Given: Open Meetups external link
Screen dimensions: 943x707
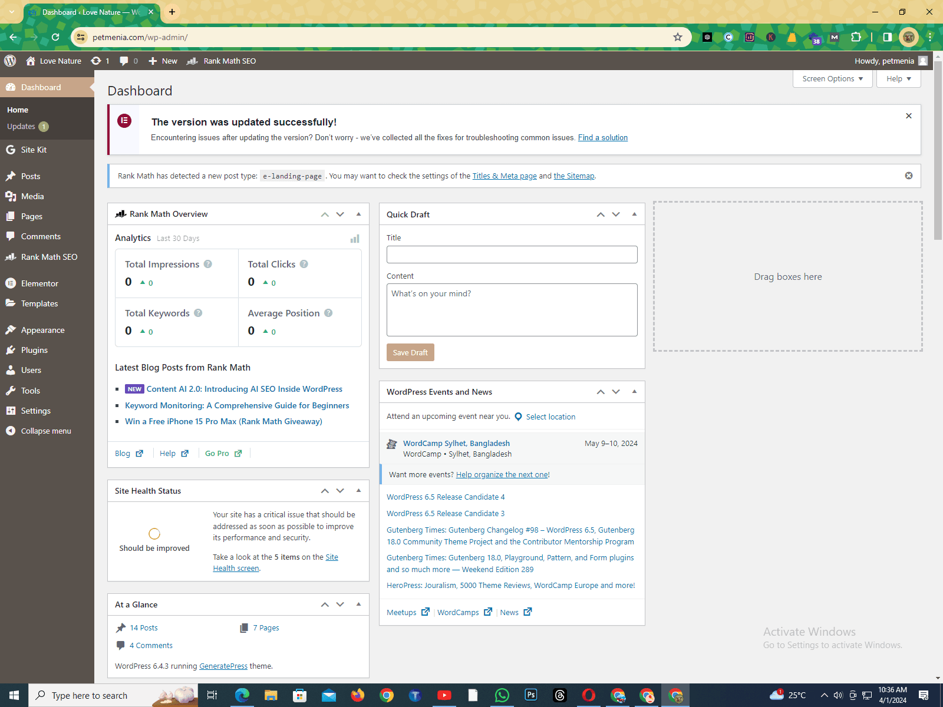Looking at the screenshot, I should coord(408,612).
